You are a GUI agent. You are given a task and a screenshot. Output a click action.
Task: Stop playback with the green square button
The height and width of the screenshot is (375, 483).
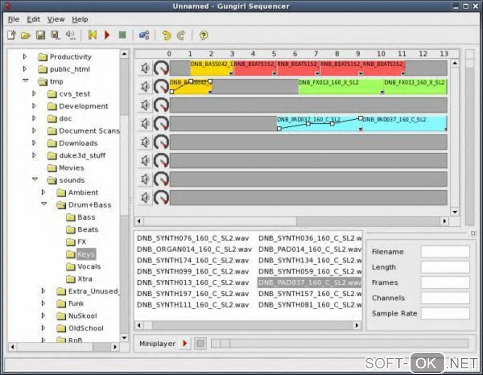(122, 35)
